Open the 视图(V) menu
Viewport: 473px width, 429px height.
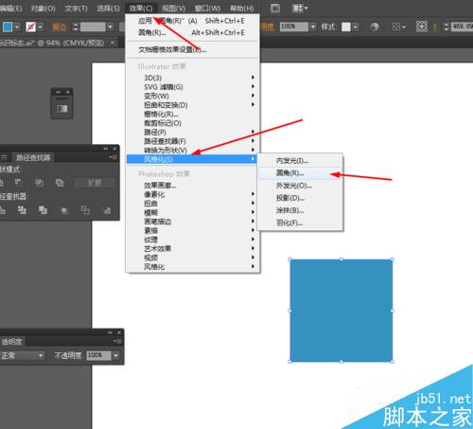click(174, 9)
